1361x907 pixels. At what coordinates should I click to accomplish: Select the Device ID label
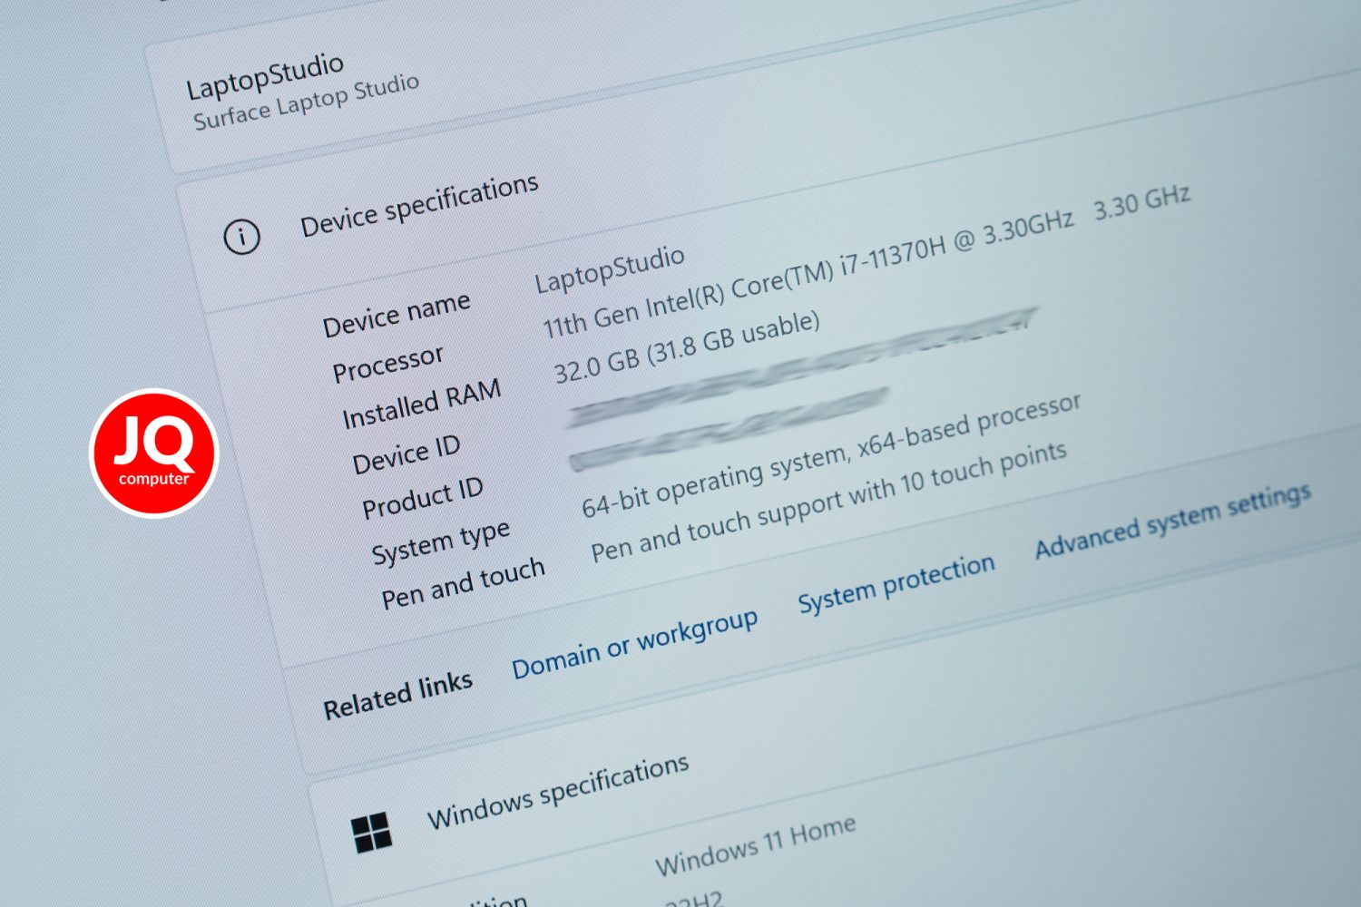tap(406, 454)
